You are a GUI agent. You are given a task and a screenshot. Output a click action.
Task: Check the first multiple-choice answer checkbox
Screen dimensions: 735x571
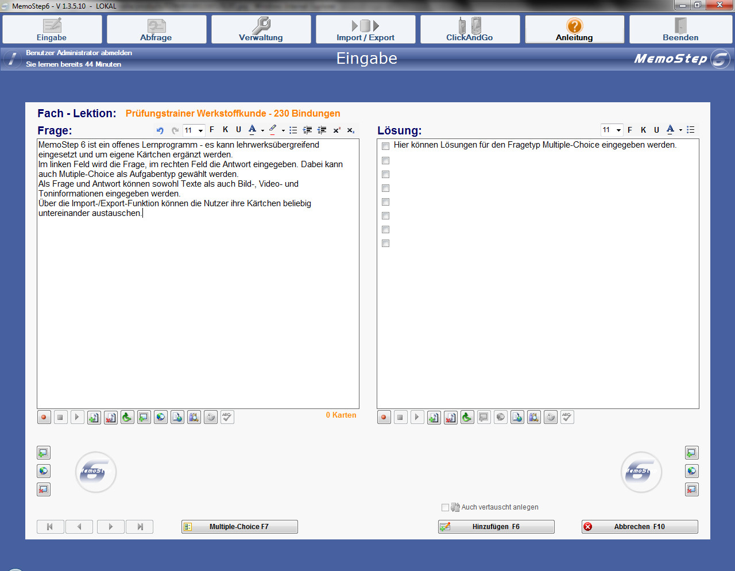point(386,146)
